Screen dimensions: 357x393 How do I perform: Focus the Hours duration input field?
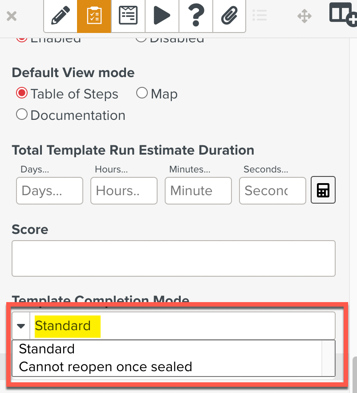[124, 191]
